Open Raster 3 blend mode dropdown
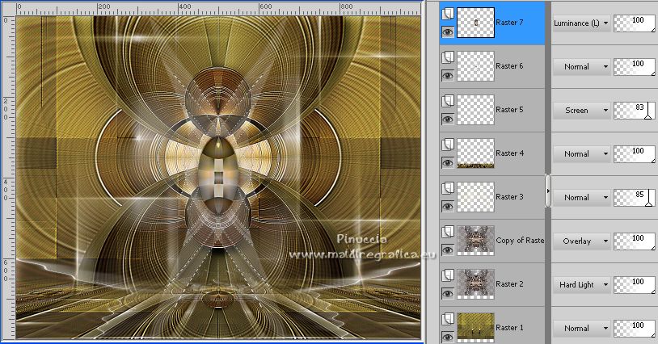 coord(581,197)
